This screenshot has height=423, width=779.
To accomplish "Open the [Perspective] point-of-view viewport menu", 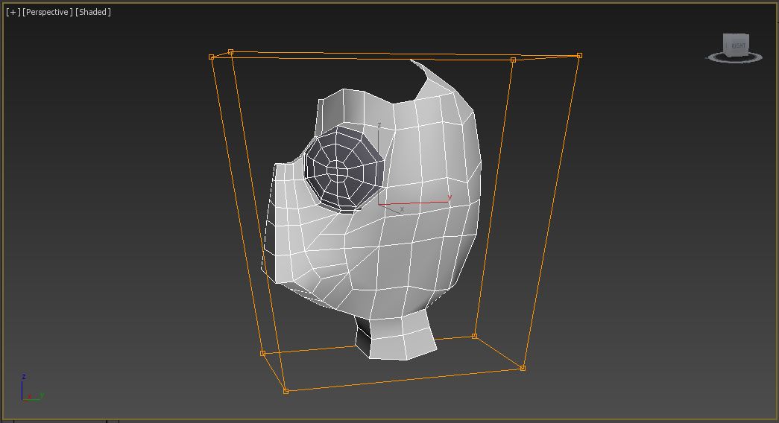I will pos(48,13).
